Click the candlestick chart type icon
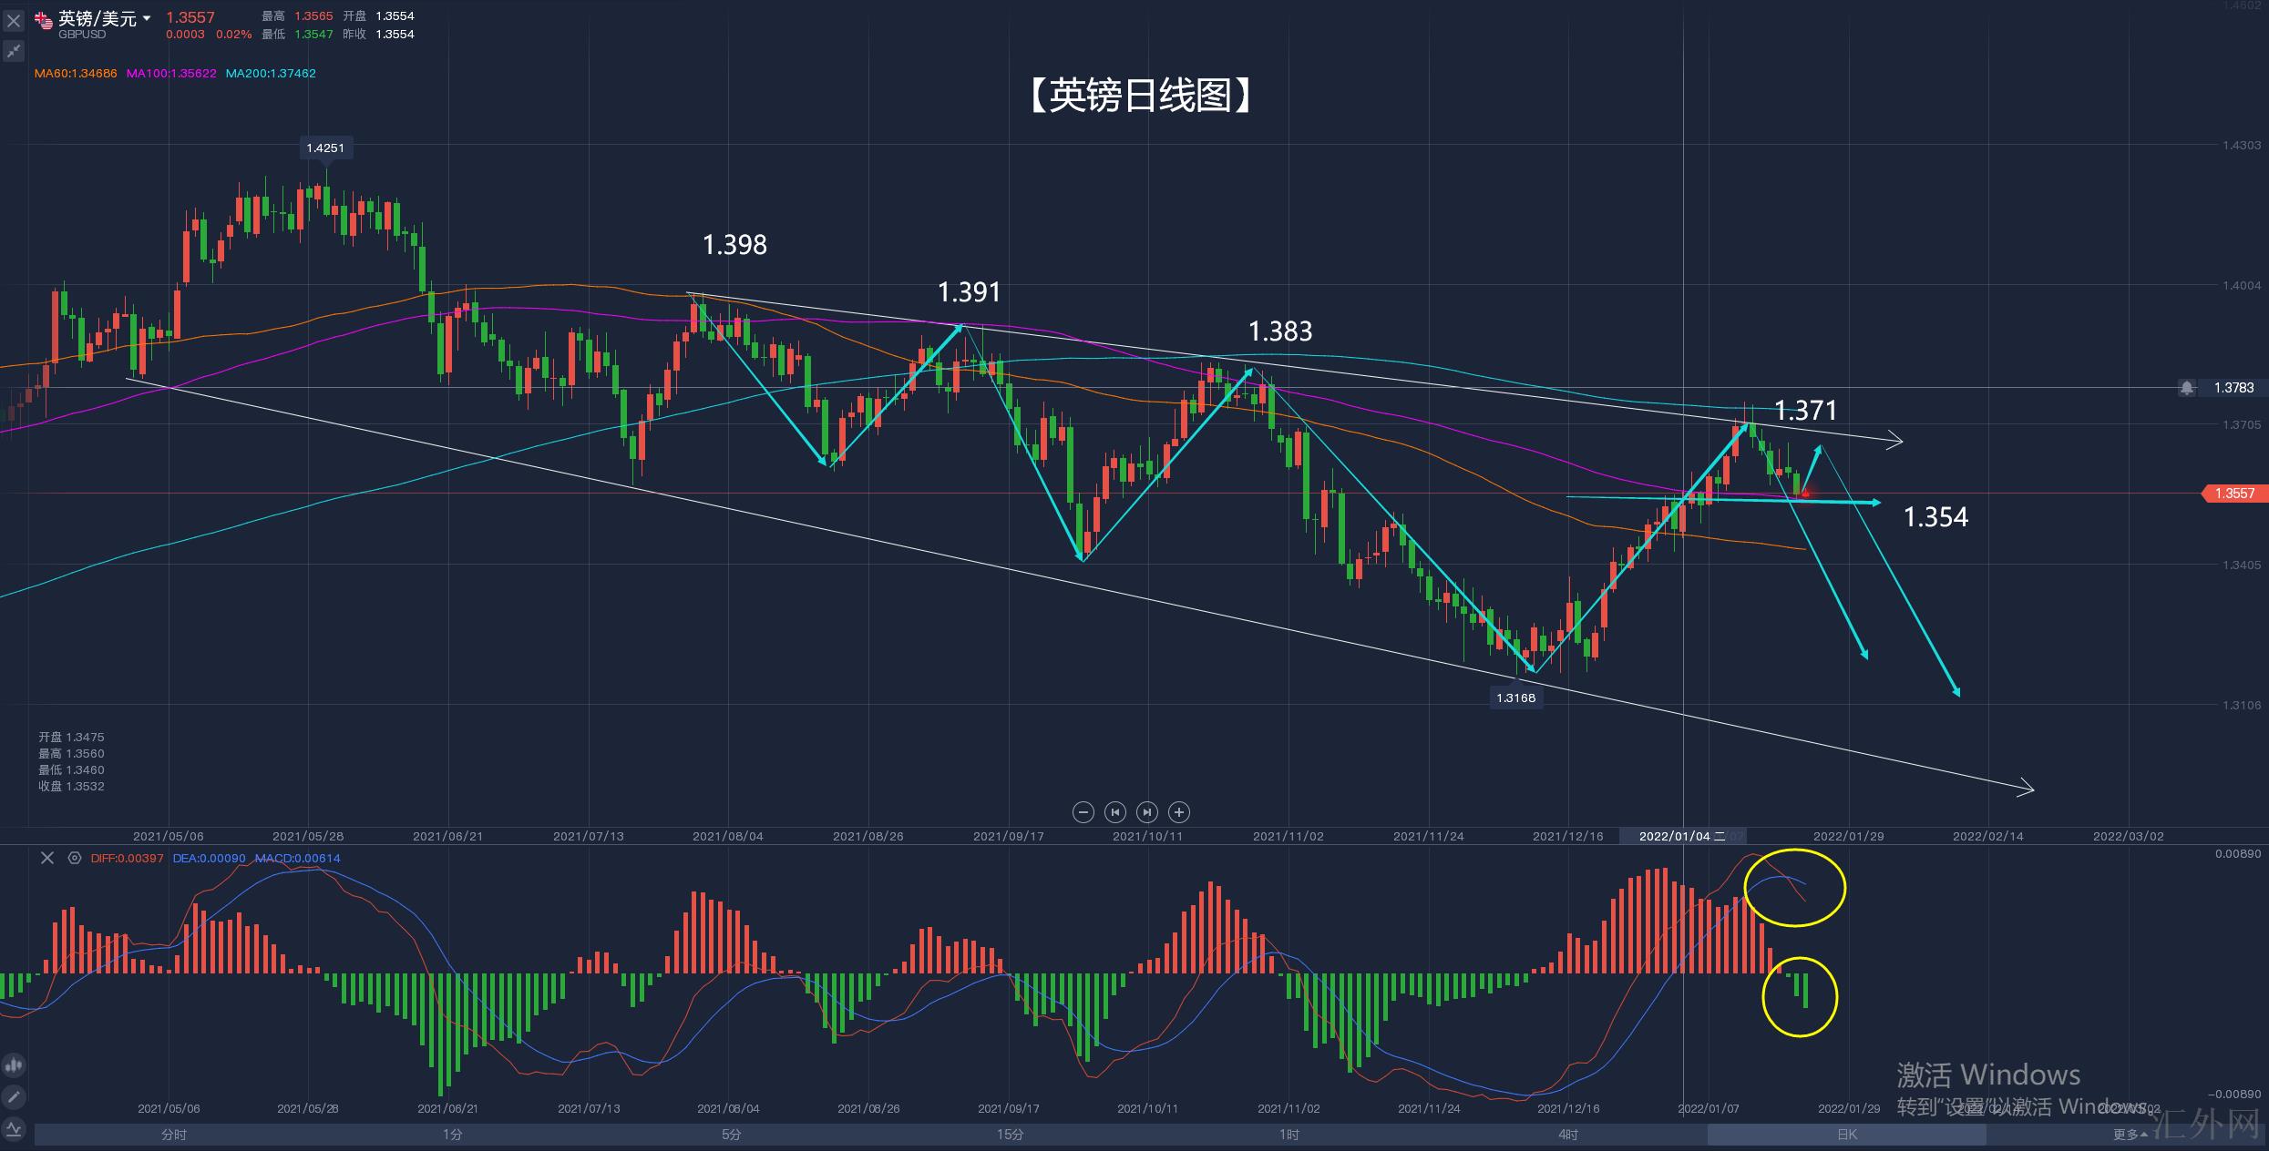 pyautogui.click(x=14, y=1064)
